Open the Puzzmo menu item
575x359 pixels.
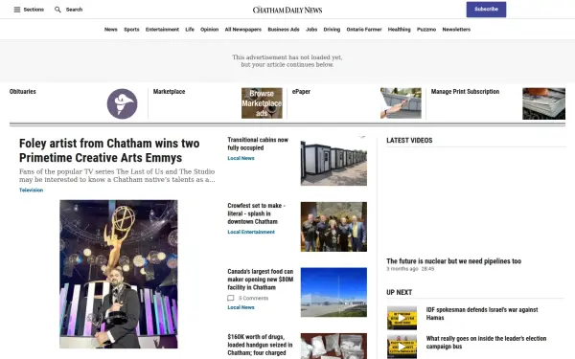click(426, 30)
